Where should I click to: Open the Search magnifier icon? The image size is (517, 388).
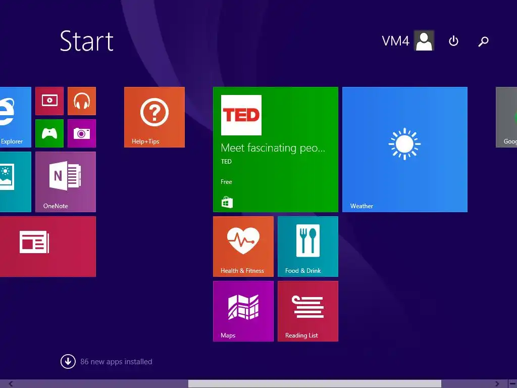coord(483,41)
